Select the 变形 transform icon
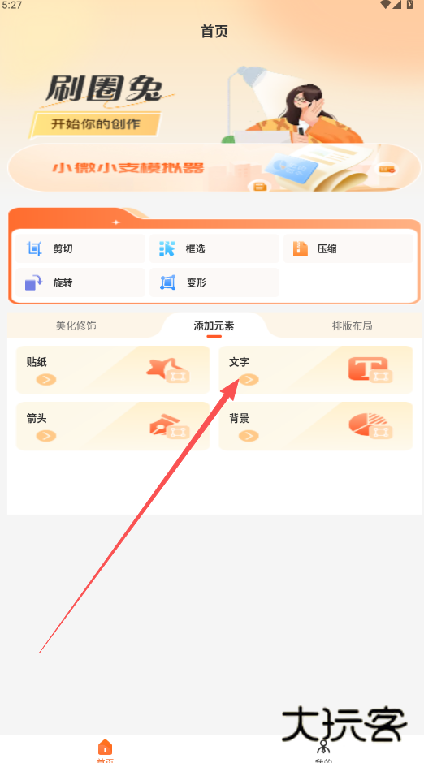This screenshot has height=763, width=424. click(x=168, y=282)
